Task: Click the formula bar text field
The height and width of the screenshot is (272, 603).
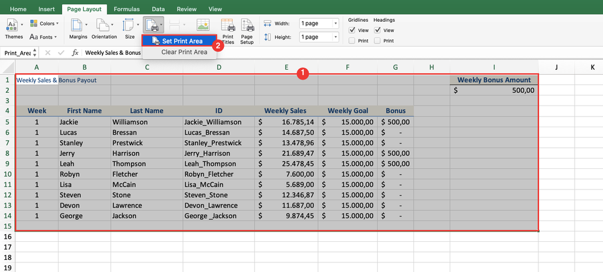Action: (342, 52)
